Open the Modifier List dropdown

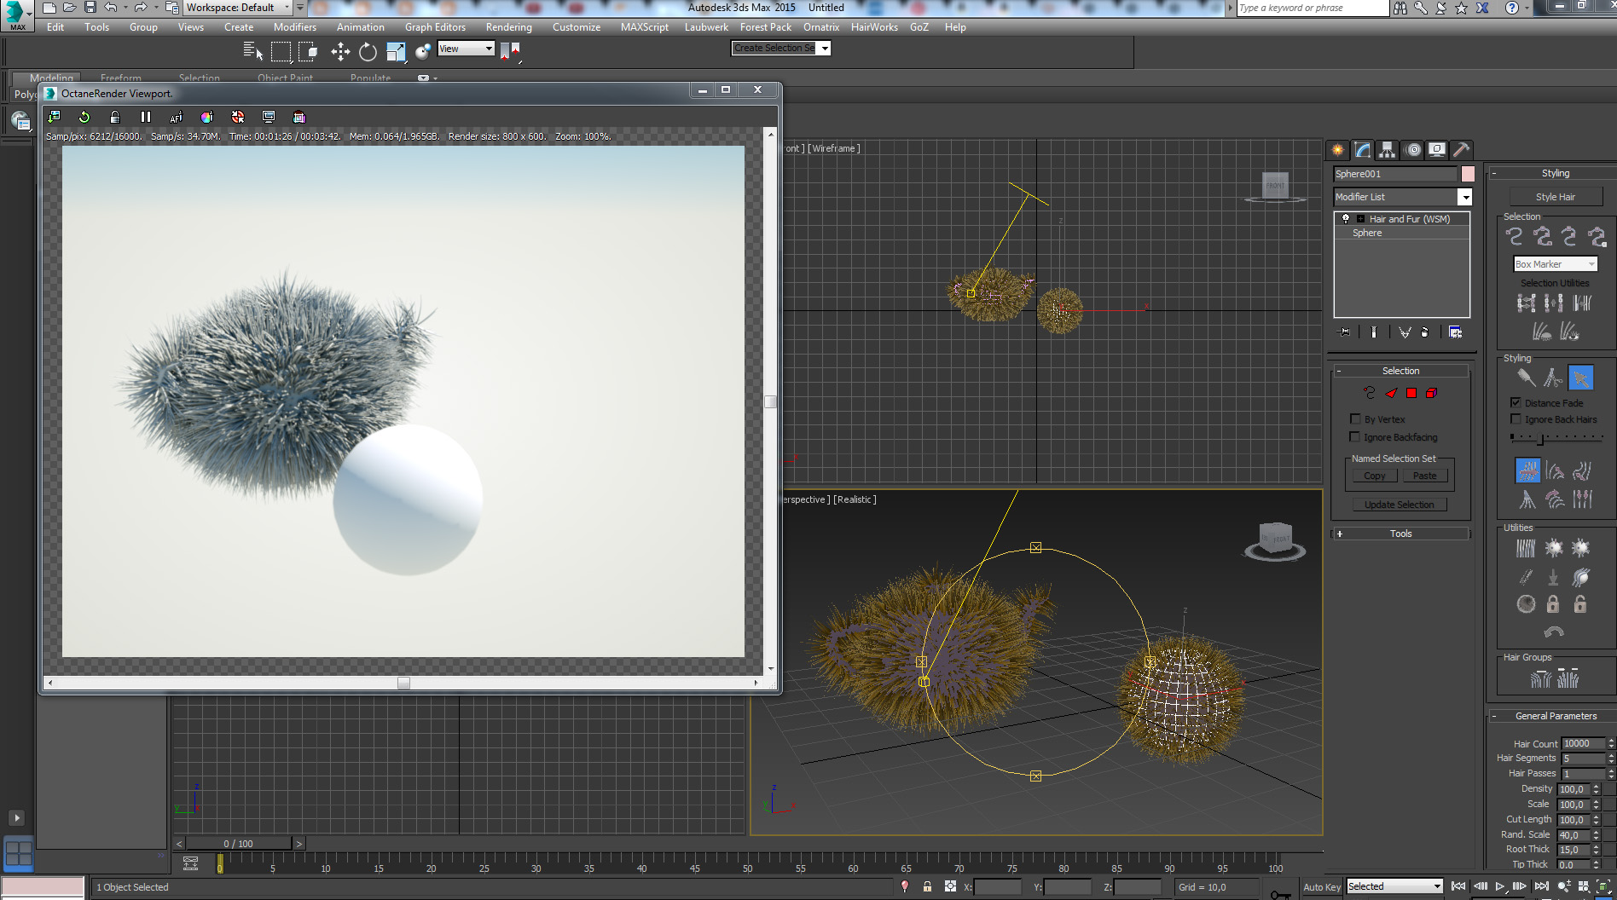coord(1464,197)
